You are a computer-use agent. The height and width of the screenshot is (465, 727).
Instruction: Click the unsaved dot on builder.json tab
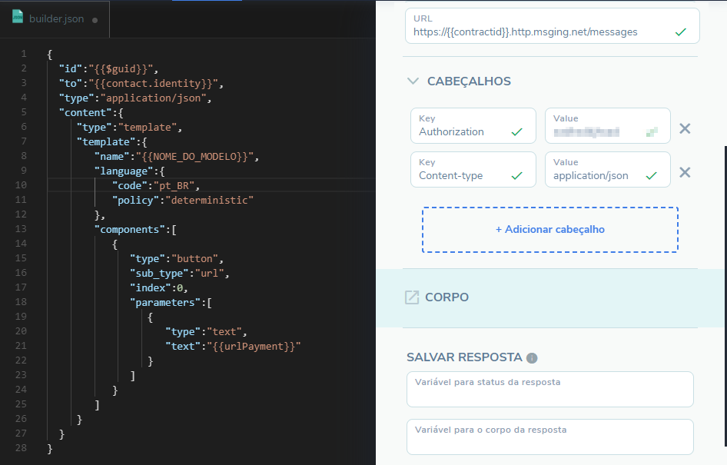pyautogui.click(x=95, y=20)
